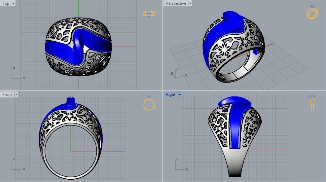Click the yellow ring icon in Perspective viewport
The height and width of the screenshot is (182, 326).
click(x=312, y=12)
